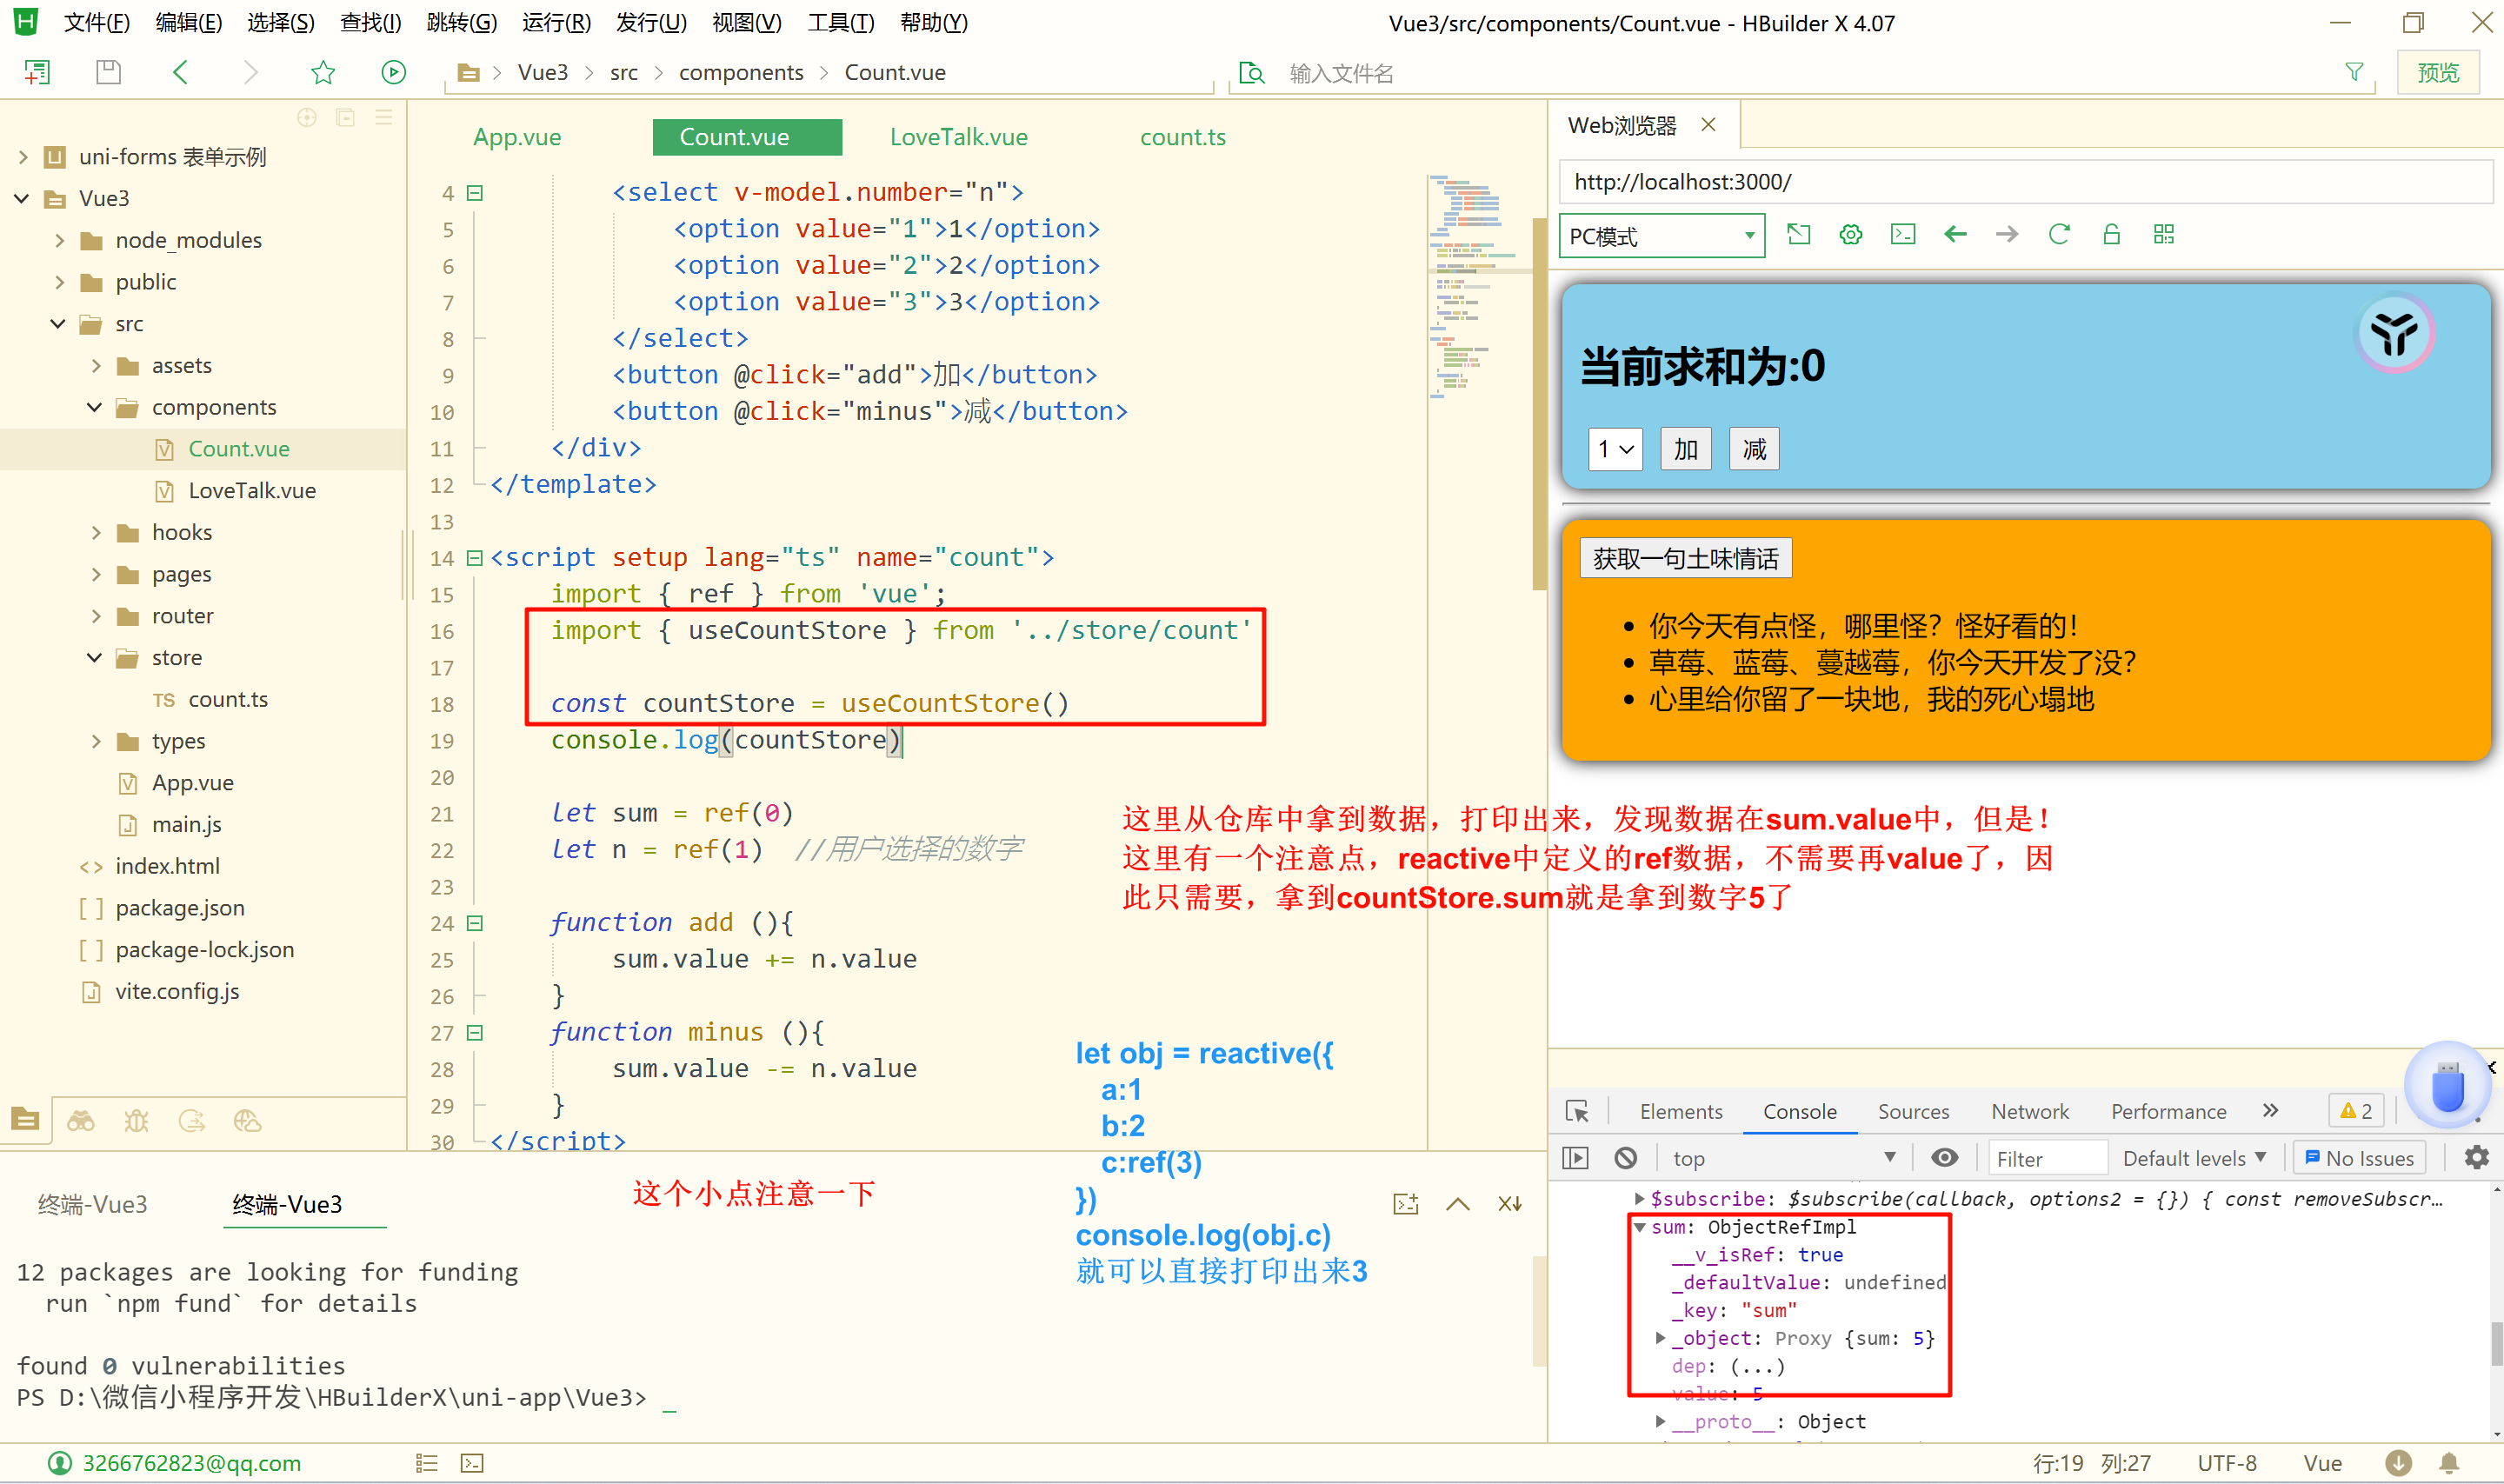The width and height of the screenshot is (2504, 1484).
Task: Toggle the console sidebar panel icon
Action: pos(1575,1157)
